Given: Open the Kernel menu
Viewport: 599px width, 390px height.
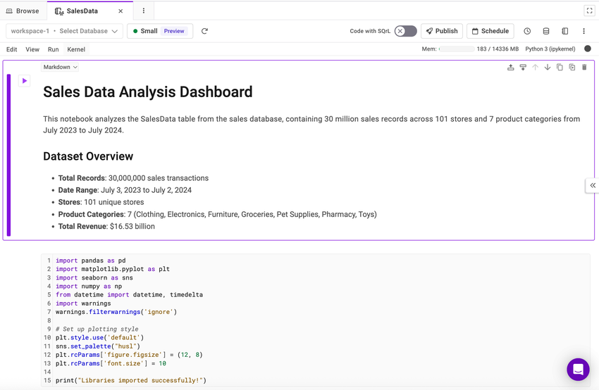Looking at the screenshot, I should pyautogui.click(x=76, y=49).
